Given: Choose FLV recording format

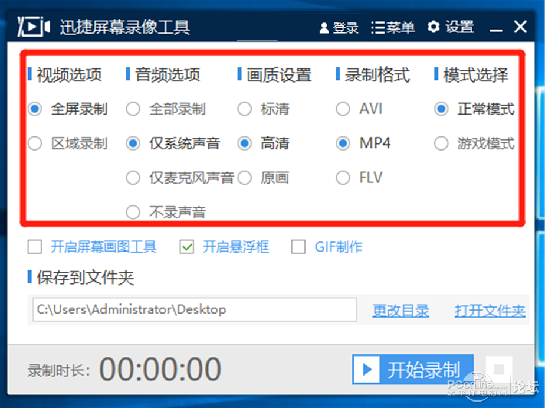Looking at the screenshot, I should [359, 178].
